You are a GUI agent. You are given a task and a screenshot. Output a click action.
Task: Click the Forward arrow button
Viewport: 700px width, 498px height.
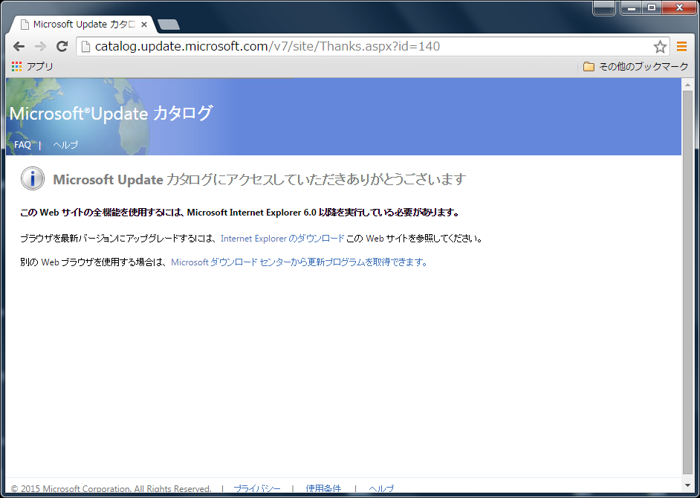[40, 47]
